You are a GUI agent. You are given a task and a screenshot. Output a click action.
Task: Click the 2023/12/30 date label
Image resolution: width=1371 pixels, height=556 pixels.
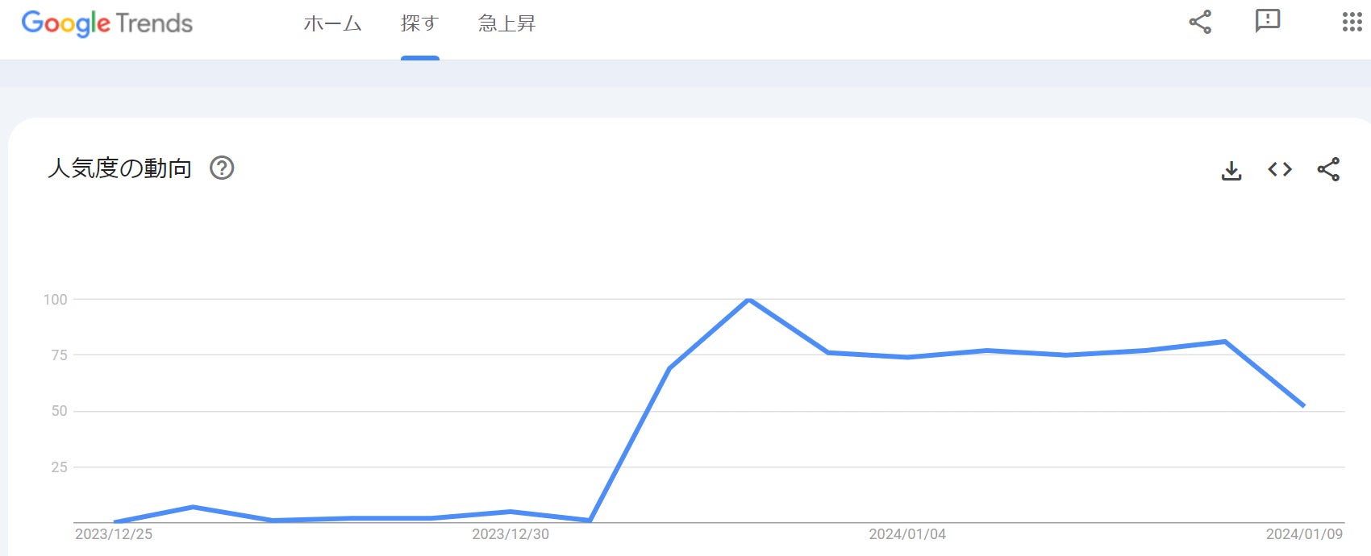510,534
